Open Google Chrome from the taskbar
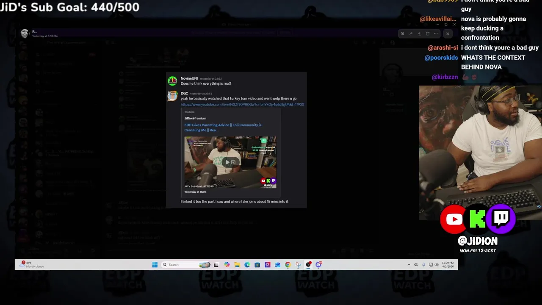The width and height of the screenshot is (542, 305). (x=288, y=265)
